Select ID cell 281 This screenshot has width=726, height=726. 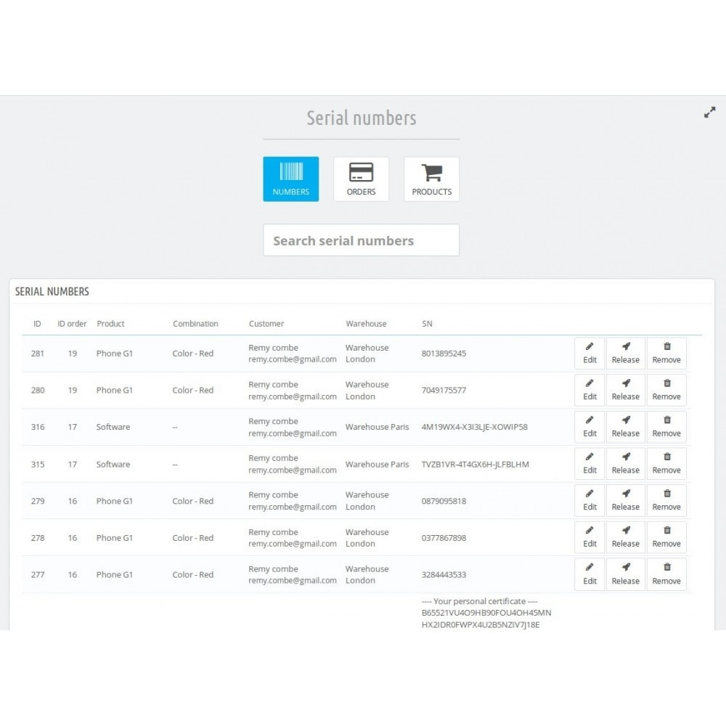click(38, 354)
